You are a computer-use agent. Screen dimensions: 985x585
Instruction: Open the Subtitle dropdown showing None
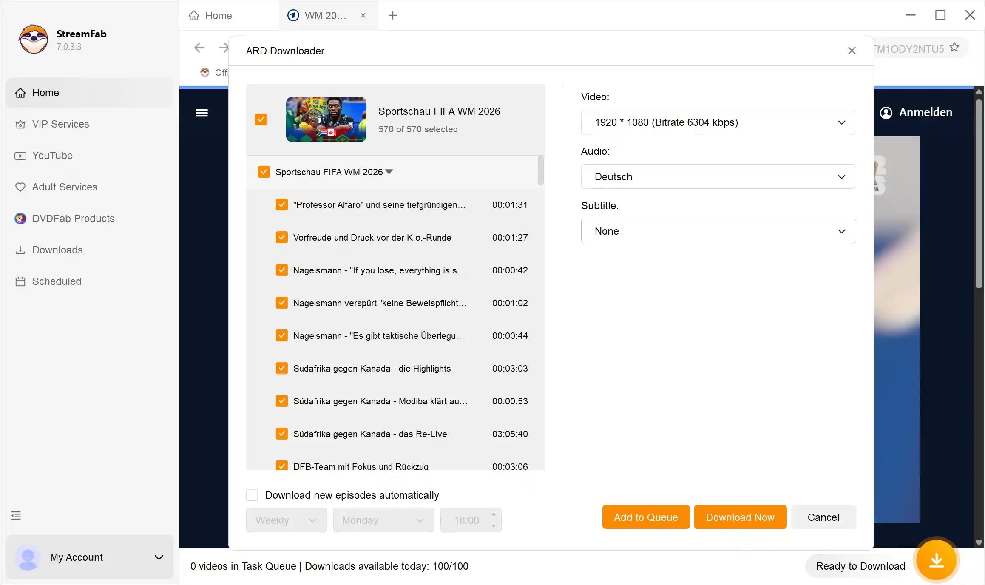coord(718,231)
